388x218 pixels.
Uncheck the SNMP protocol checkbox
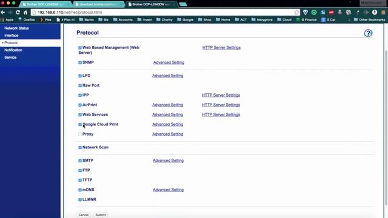coord(80,62)
